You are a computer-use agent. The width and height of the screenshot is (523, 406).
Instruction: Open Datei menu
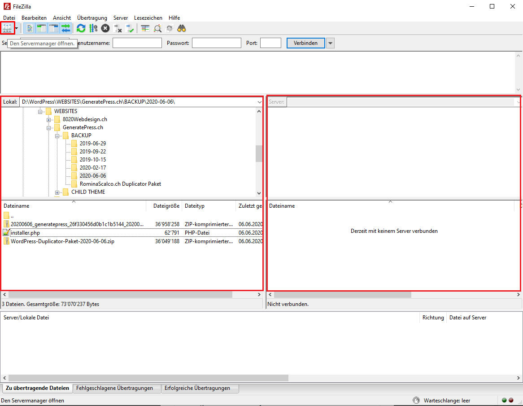[x=9, y=17]
